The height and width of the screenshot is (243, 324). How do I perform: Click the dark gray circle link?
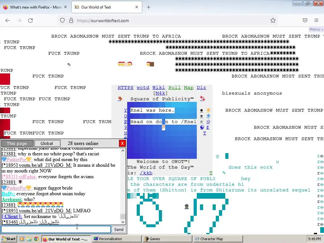(202, 116)
